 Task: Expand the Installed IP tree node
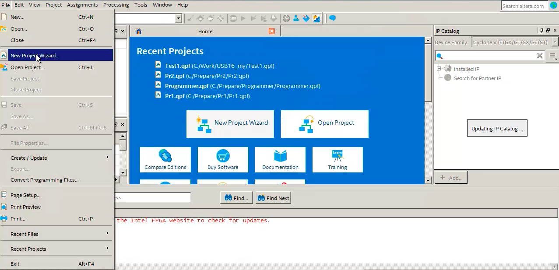click(x=439, y=69)
